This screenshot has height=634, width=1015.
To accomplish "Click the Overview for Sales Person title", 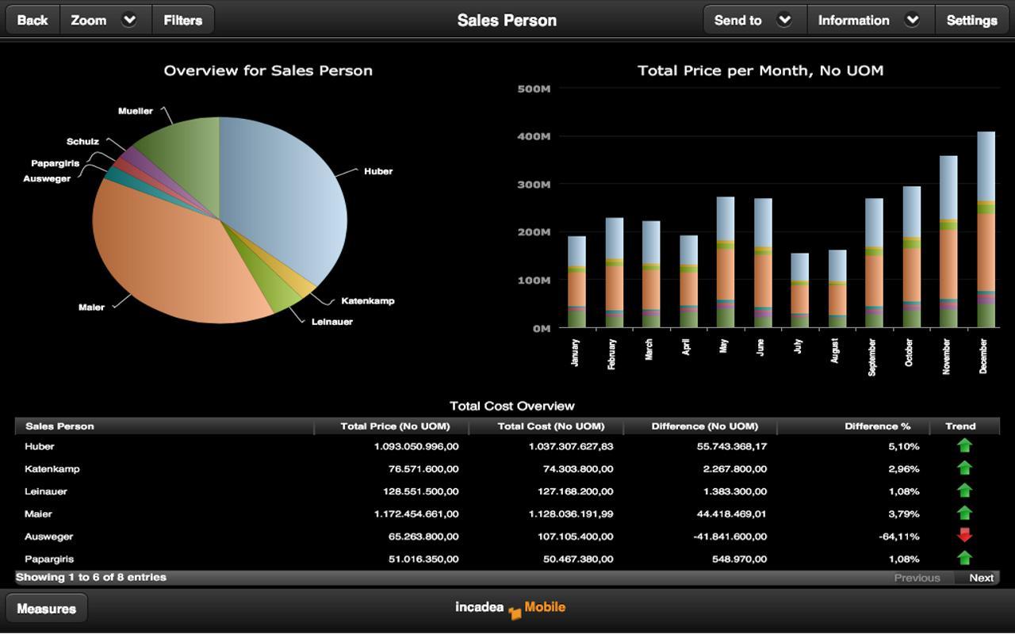I will tap(268, 71).
